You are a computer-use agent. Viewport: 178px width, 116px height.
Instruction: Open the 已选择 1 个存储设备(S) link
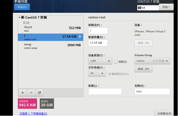tap(33, 114)
